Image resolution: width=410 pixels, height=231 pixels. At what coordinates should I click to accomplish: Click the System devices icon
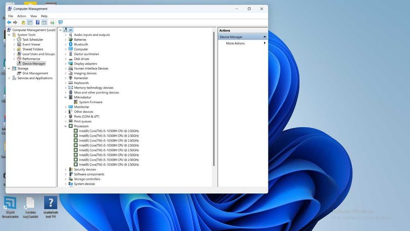point(71,184)
